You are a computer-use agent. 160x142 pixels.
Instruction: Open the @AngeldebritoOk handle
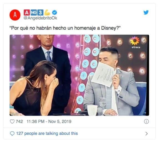[x=40, y=18]
